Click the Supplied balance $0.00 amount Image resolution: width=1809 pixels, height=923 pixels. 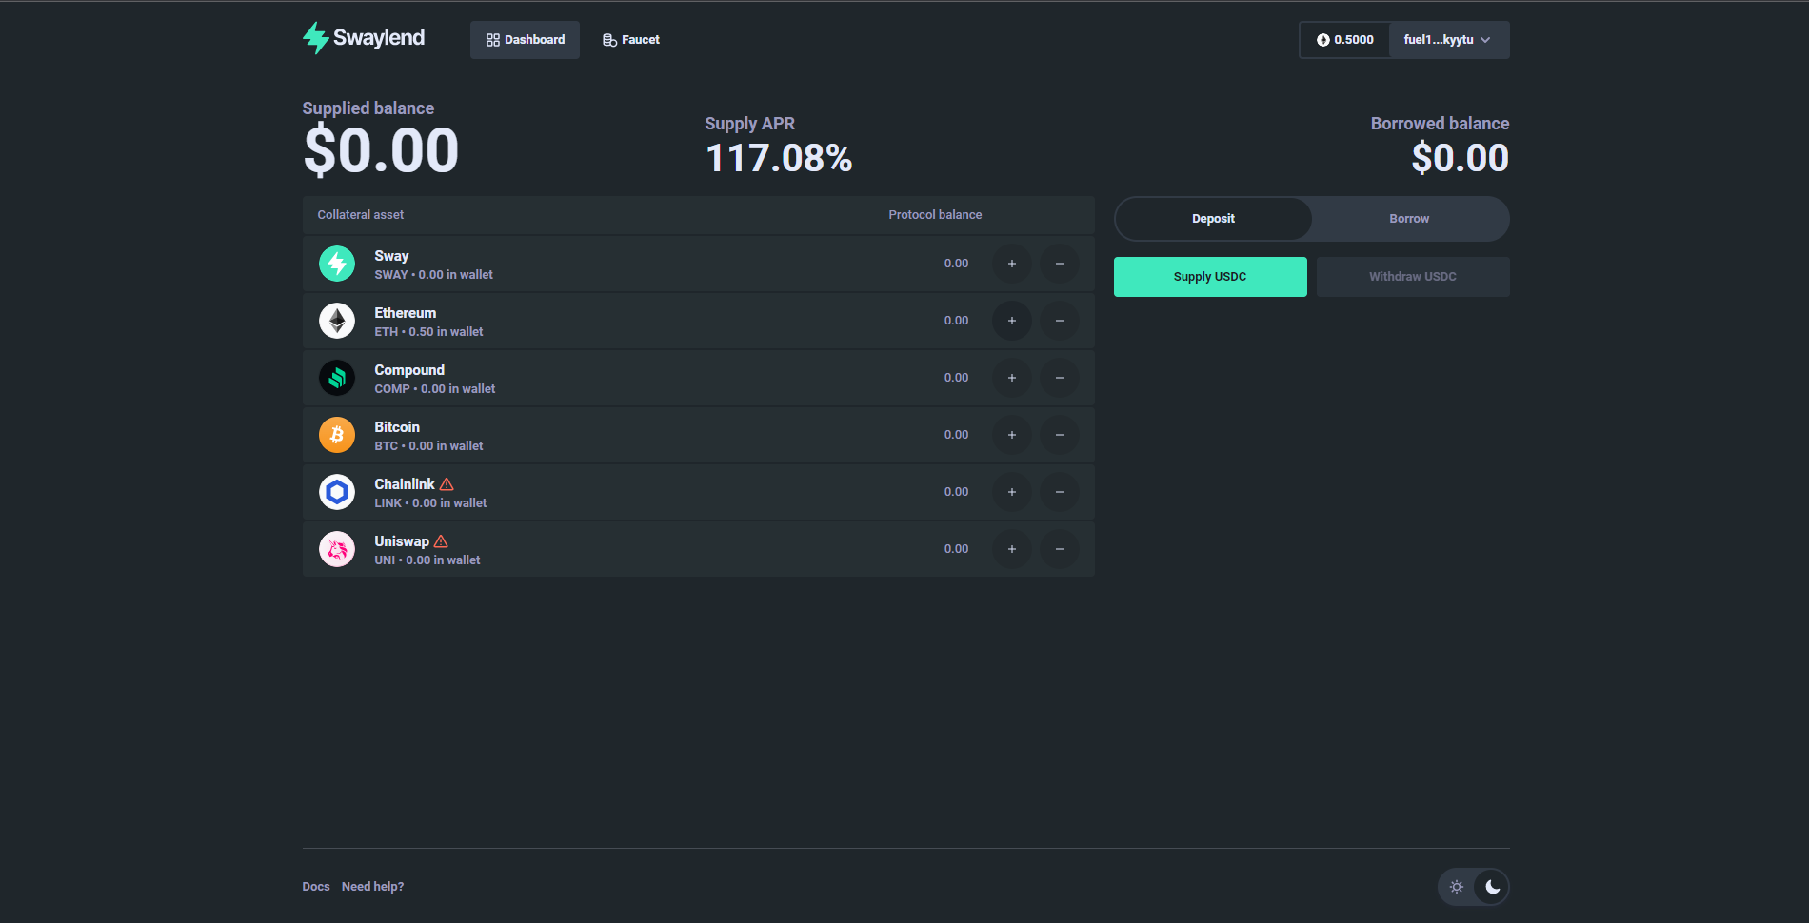coord(381,150)
